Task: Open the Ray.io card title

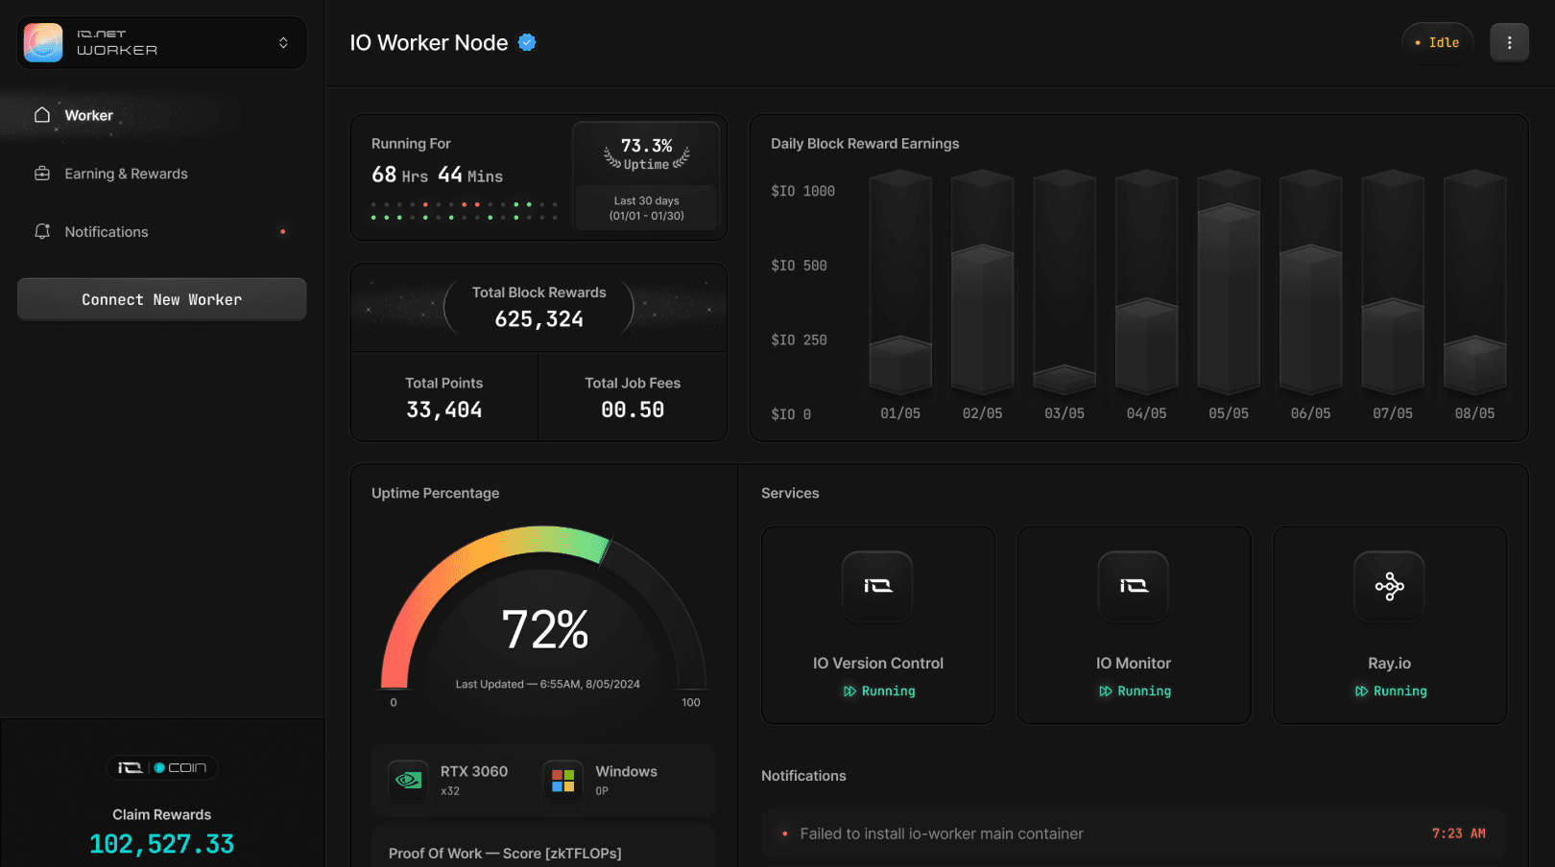Action: (x=1389, y=663)
